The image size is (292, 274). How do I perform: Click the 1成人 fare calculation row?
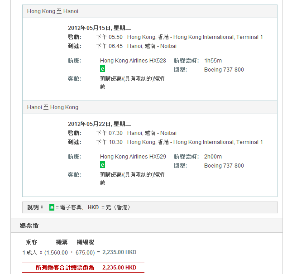pos(79,252)
